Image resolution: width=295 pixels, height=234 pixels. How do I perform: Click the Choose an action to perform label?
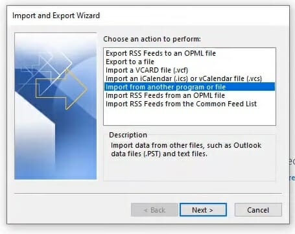tap(152, 39)
